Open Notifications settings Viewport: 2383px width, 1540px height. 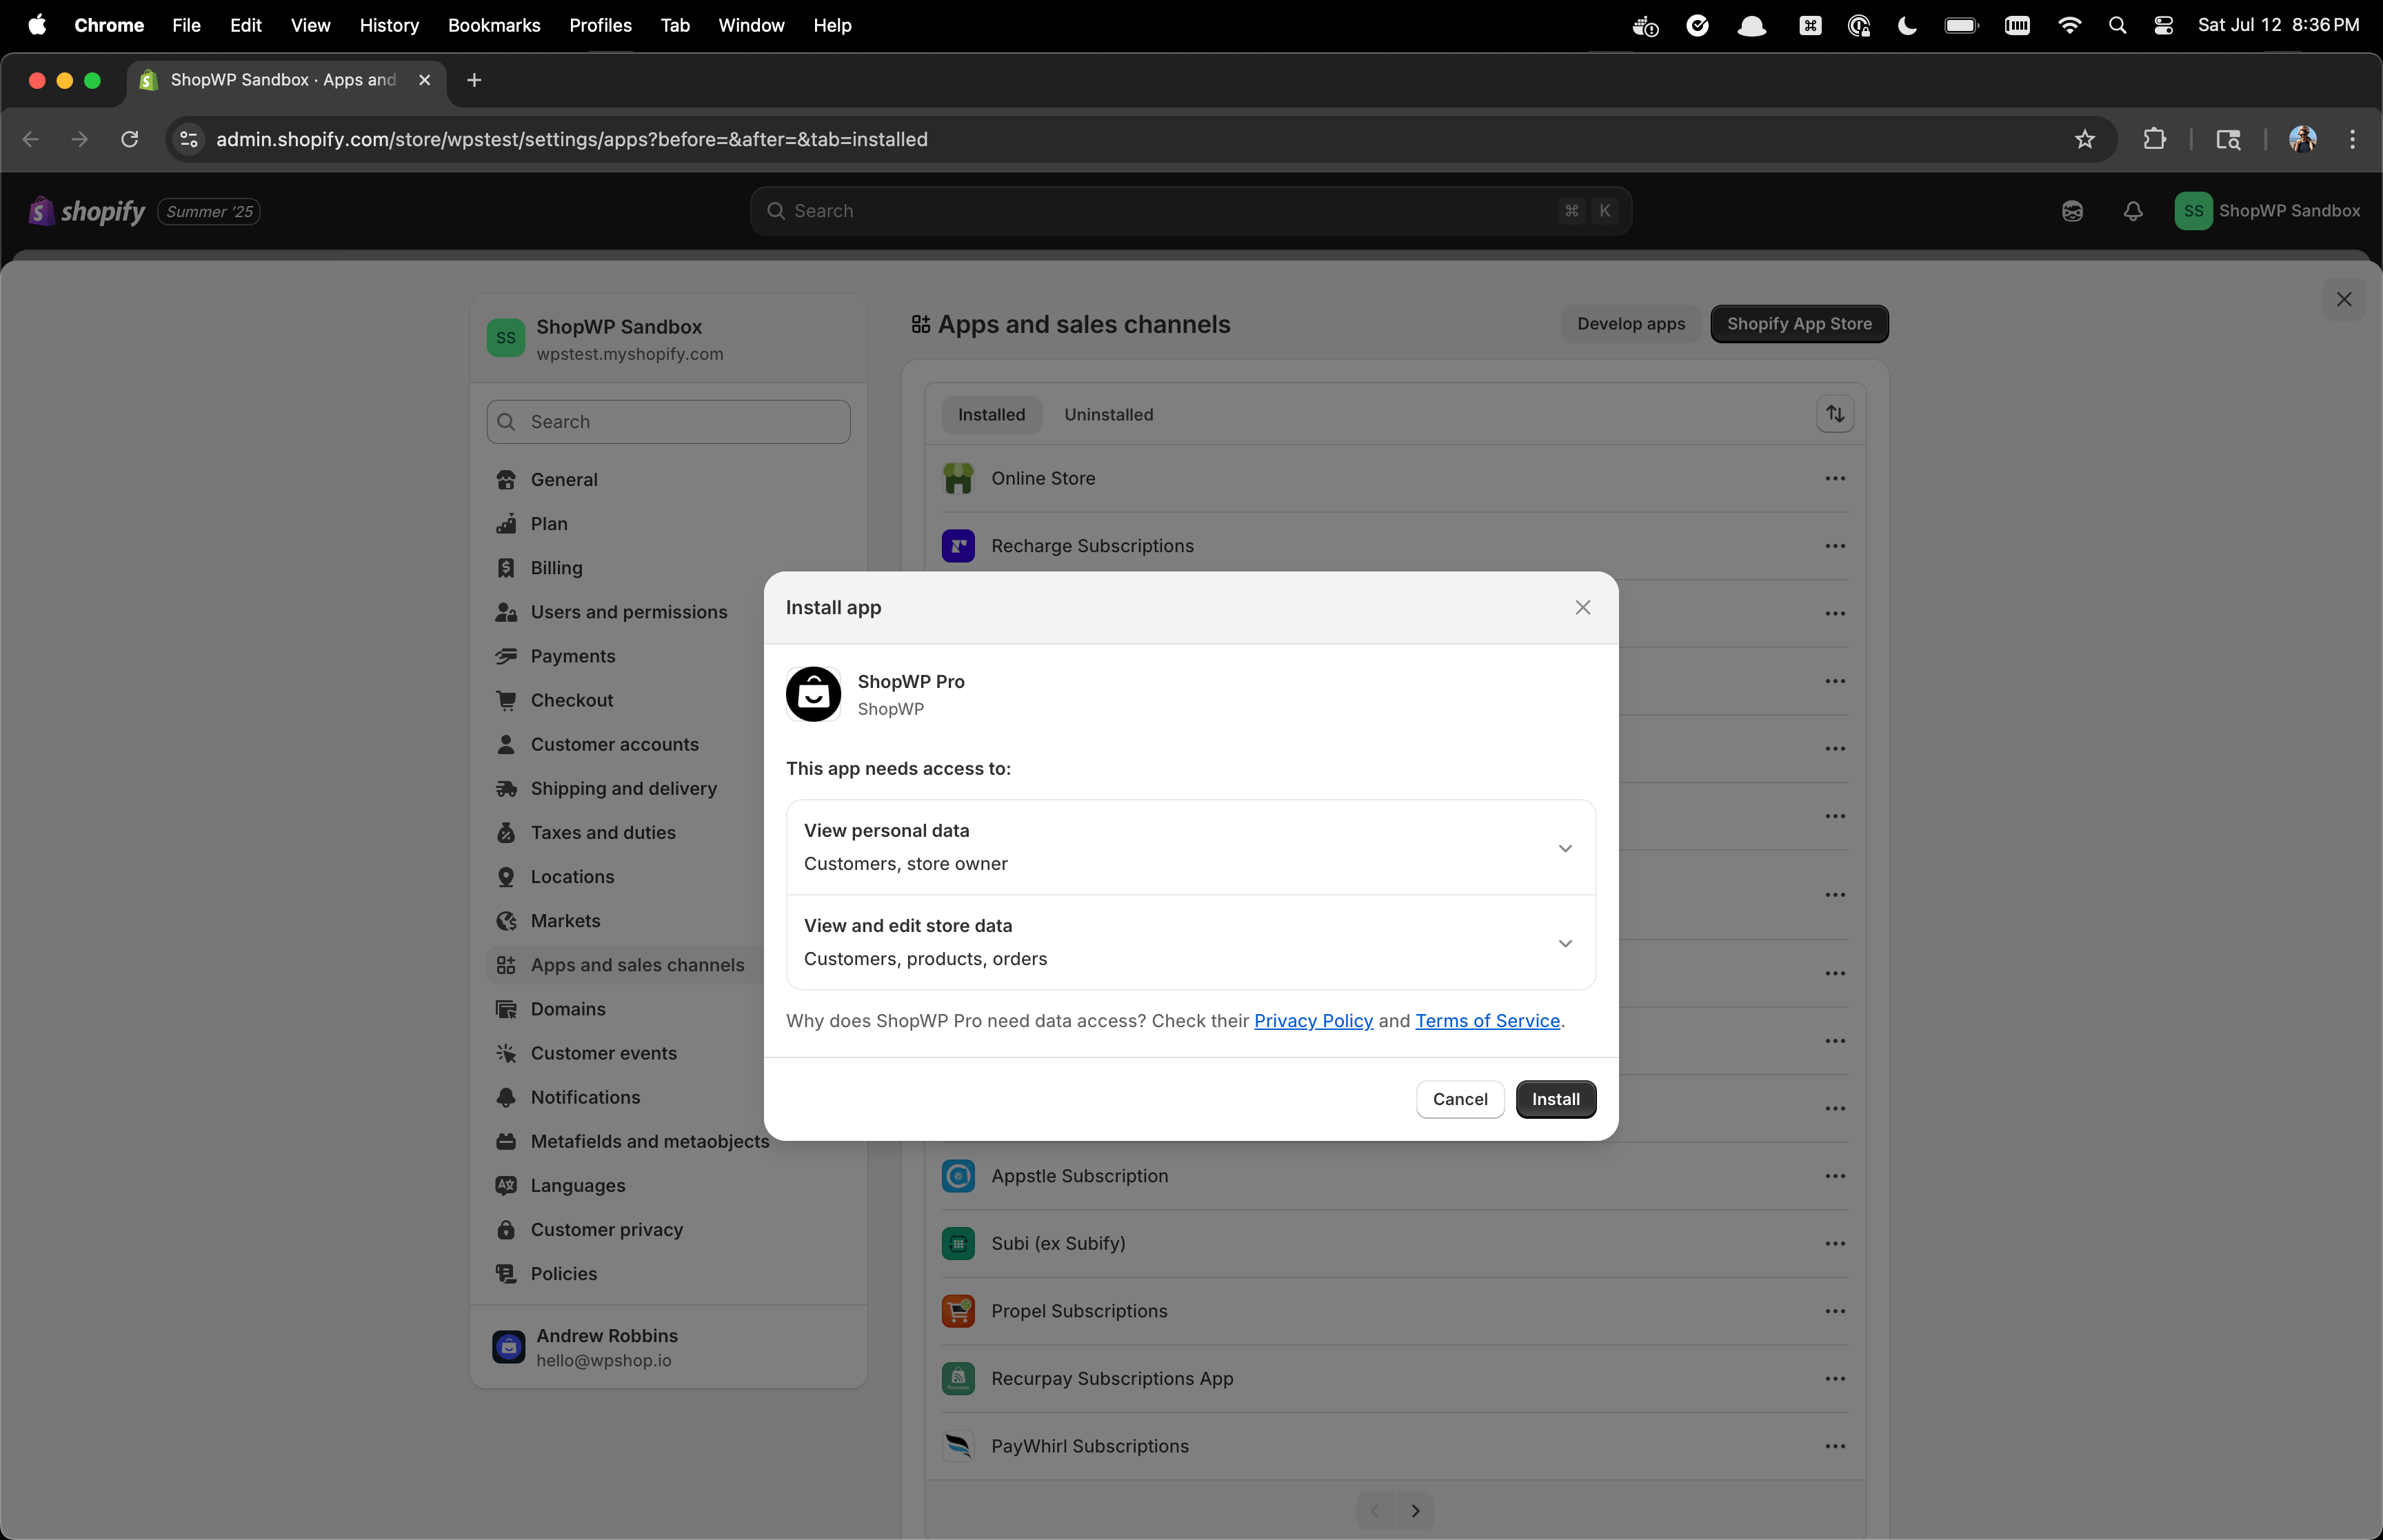tap(625, 1097)
